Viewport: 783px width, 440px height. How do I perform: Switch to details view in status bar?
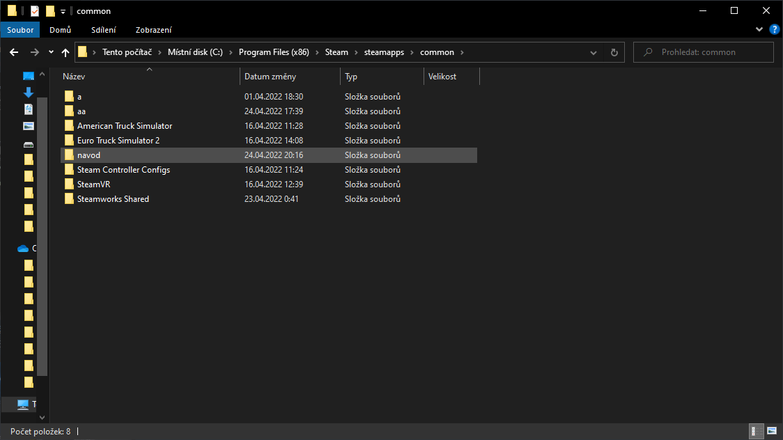(757, 431)
